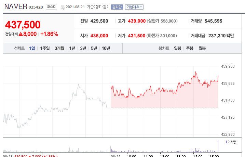Viewport: 245px width, 157px height.
Task: Click the +1.86% change rate
Action: tap(49, 34)
